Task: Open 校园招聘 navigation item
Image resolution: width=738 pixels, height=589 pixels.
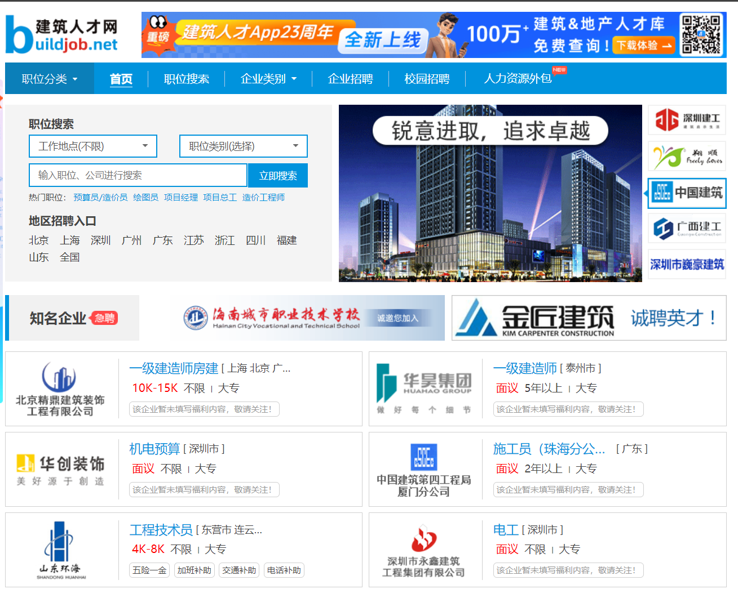Action: pos(427,79)
